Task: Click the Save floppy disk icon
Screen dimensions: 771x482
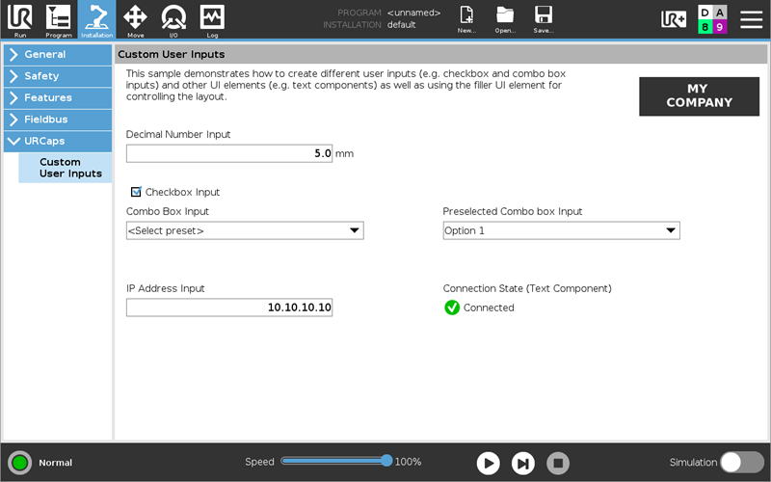Action: (x=544, y=19)
